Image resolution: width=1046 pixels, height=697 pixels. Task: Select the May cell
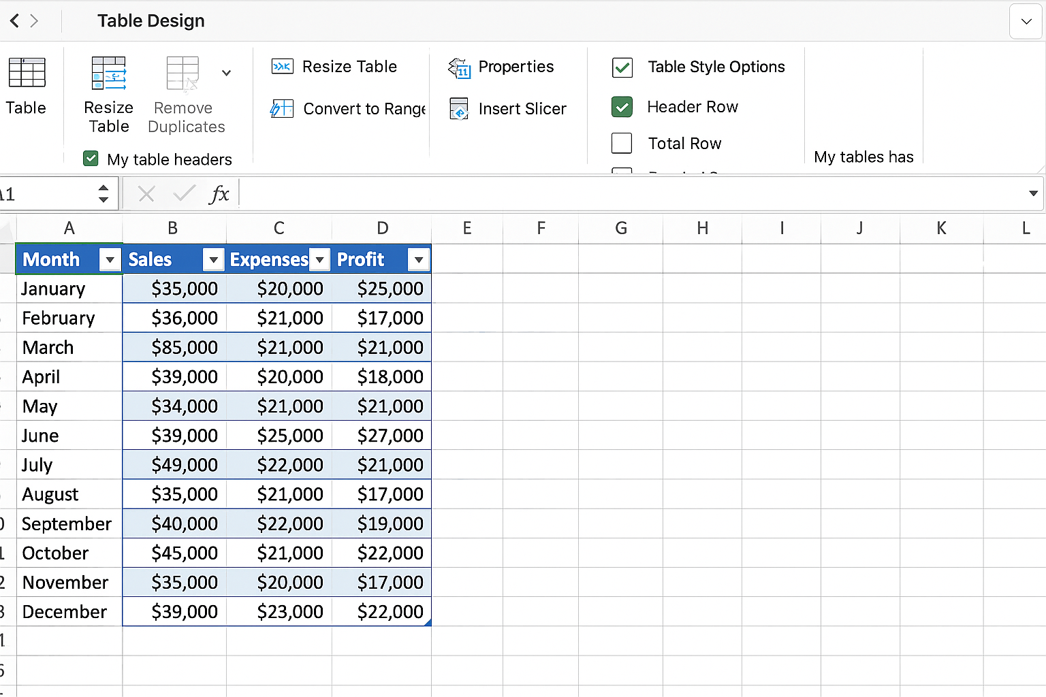click(x=69, y=406)
